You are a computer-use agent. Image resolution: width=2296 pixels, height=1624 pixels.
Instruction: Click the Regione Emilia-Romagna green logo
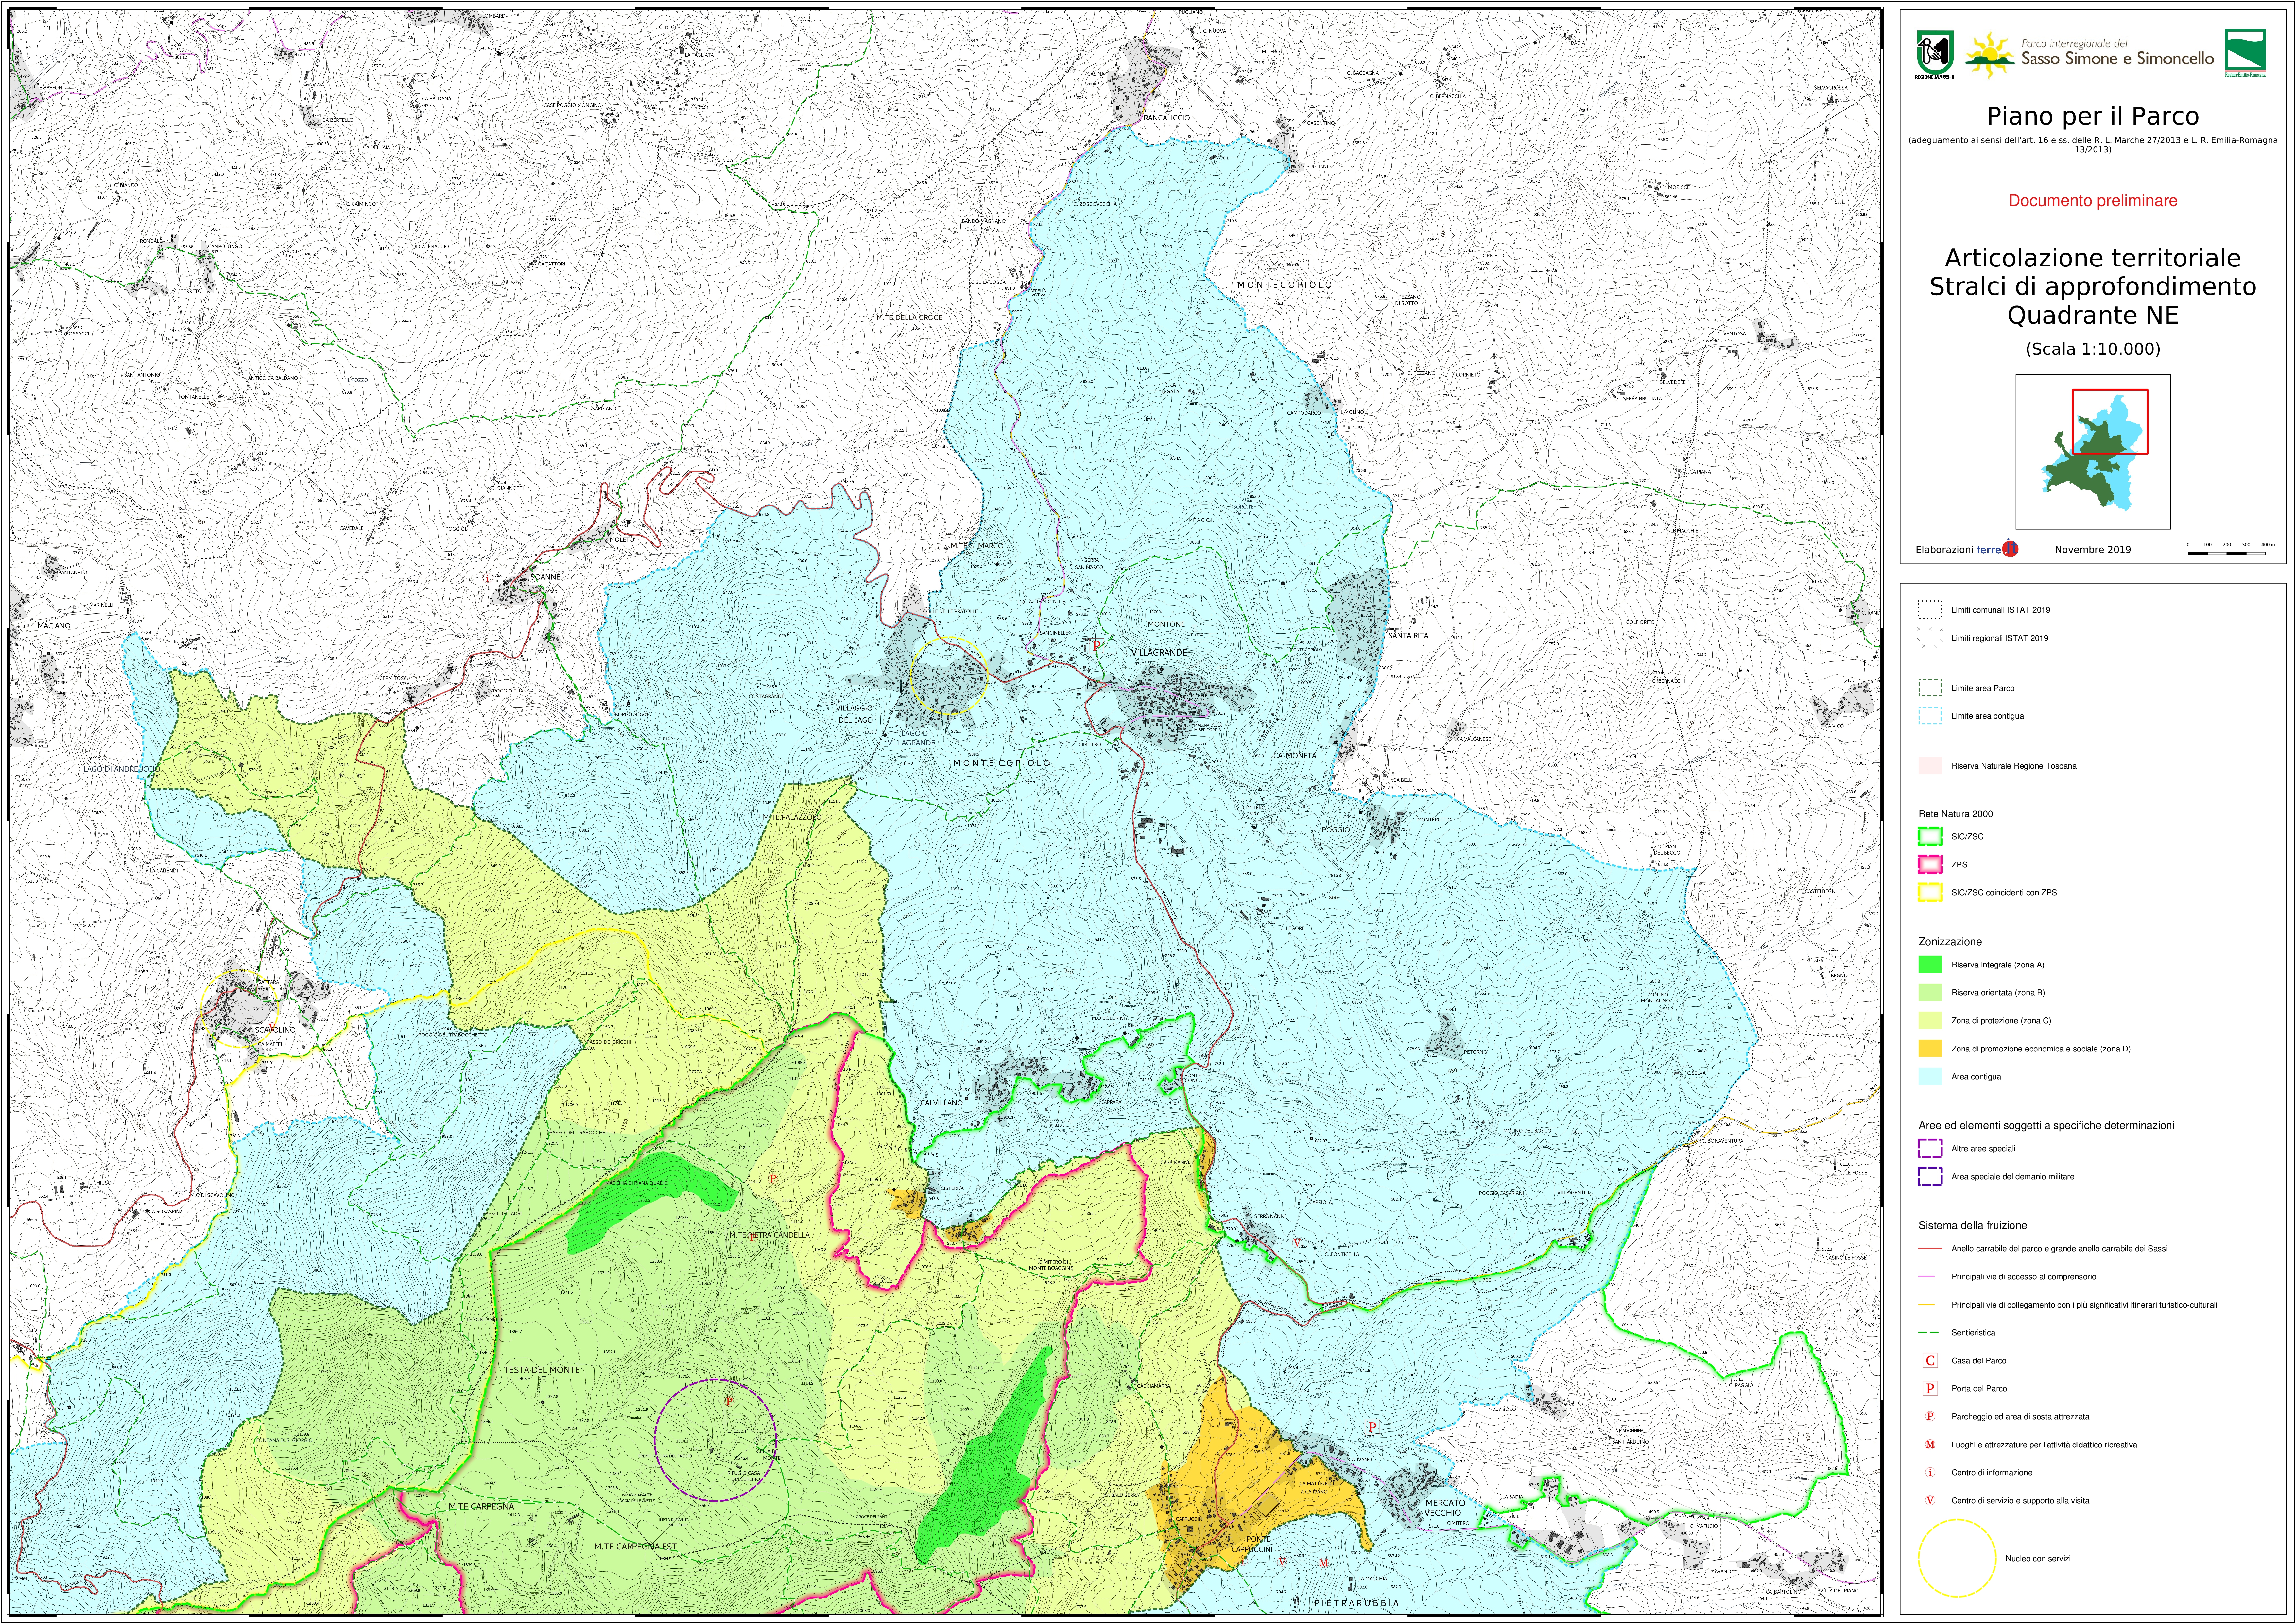coord(2245,50)
